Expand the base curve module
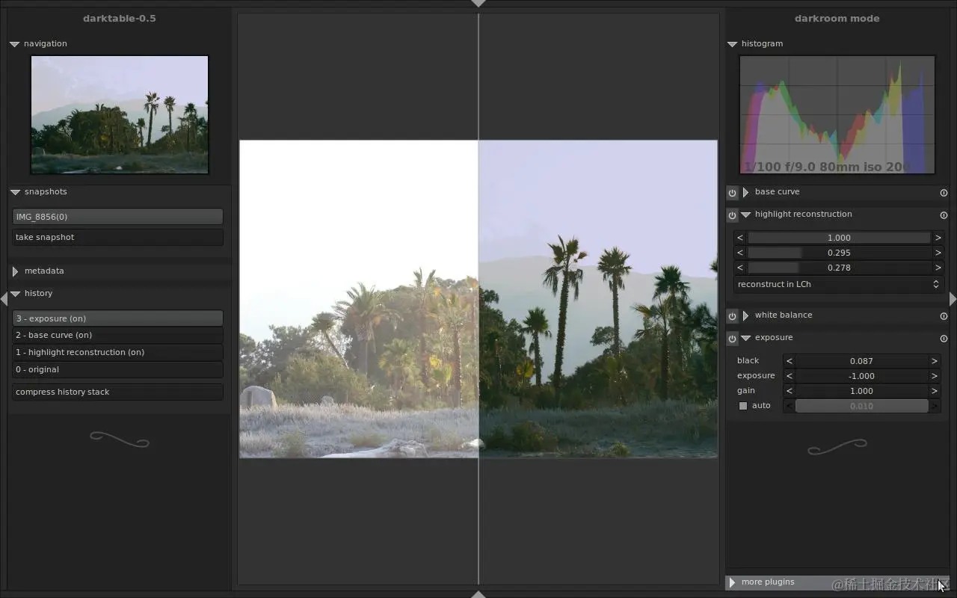Screen dimensions: 957x598 coord(745,192)
